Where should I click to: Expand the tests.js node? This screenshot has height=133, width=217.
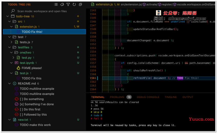pos(11,42)
